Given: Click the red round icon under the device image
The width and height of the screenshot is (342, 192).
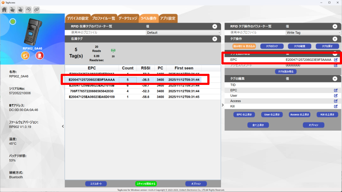Looking at the screenshot, I should pos(39,56).
